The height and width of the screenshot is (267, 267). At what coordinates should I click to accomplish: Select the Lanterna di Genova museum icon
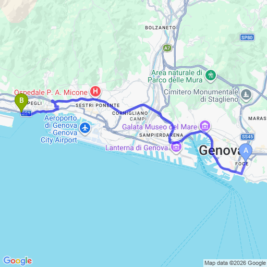176,148
